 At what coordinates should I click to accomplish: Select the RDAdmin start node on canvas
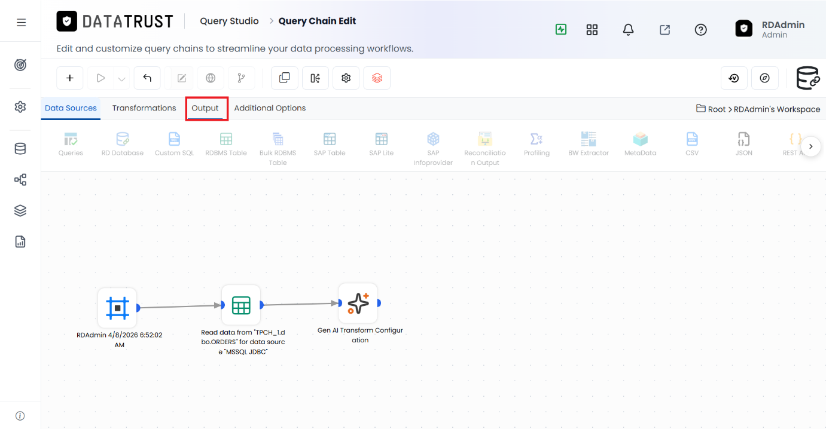point(117,308)
